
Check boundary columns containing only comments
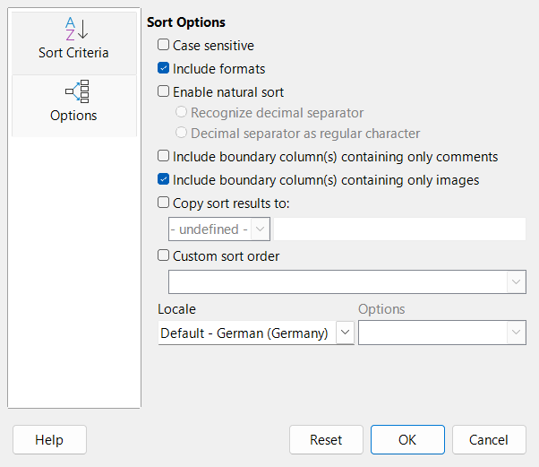(x=163, y=157)
